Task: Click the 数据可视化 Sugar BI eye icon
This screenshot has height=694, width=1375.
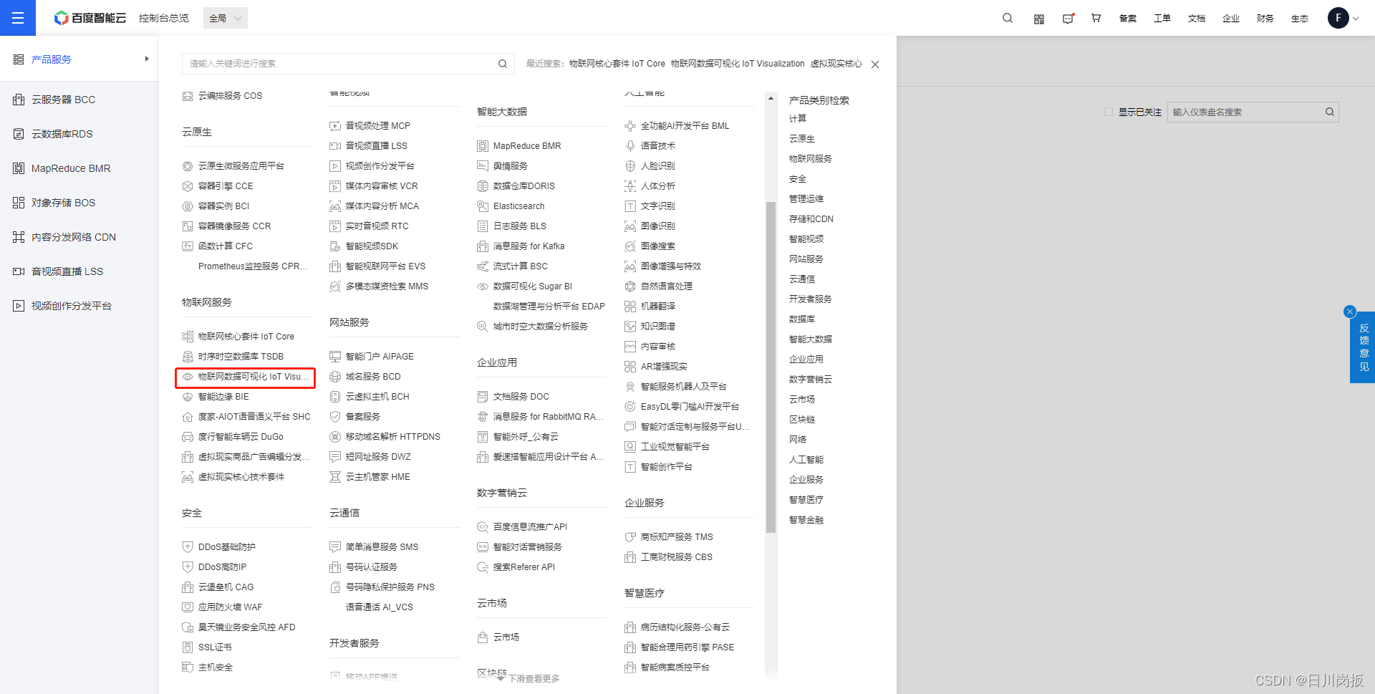Action: [x=483, y=286]
